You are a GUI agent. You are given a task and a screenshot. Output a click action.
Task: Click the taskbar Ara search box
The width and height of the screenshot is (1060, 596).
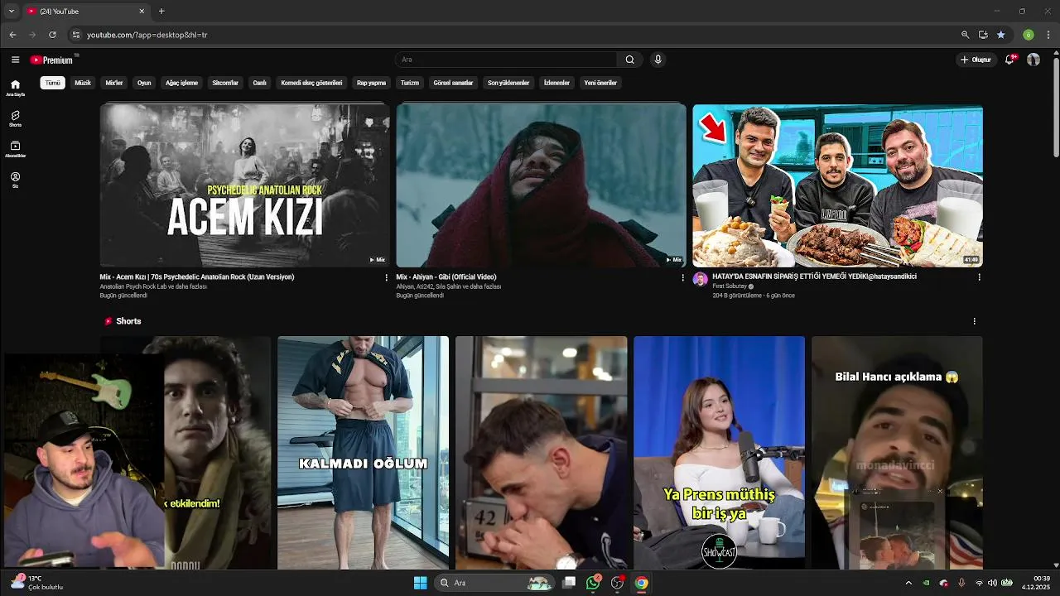click(495, 583)
